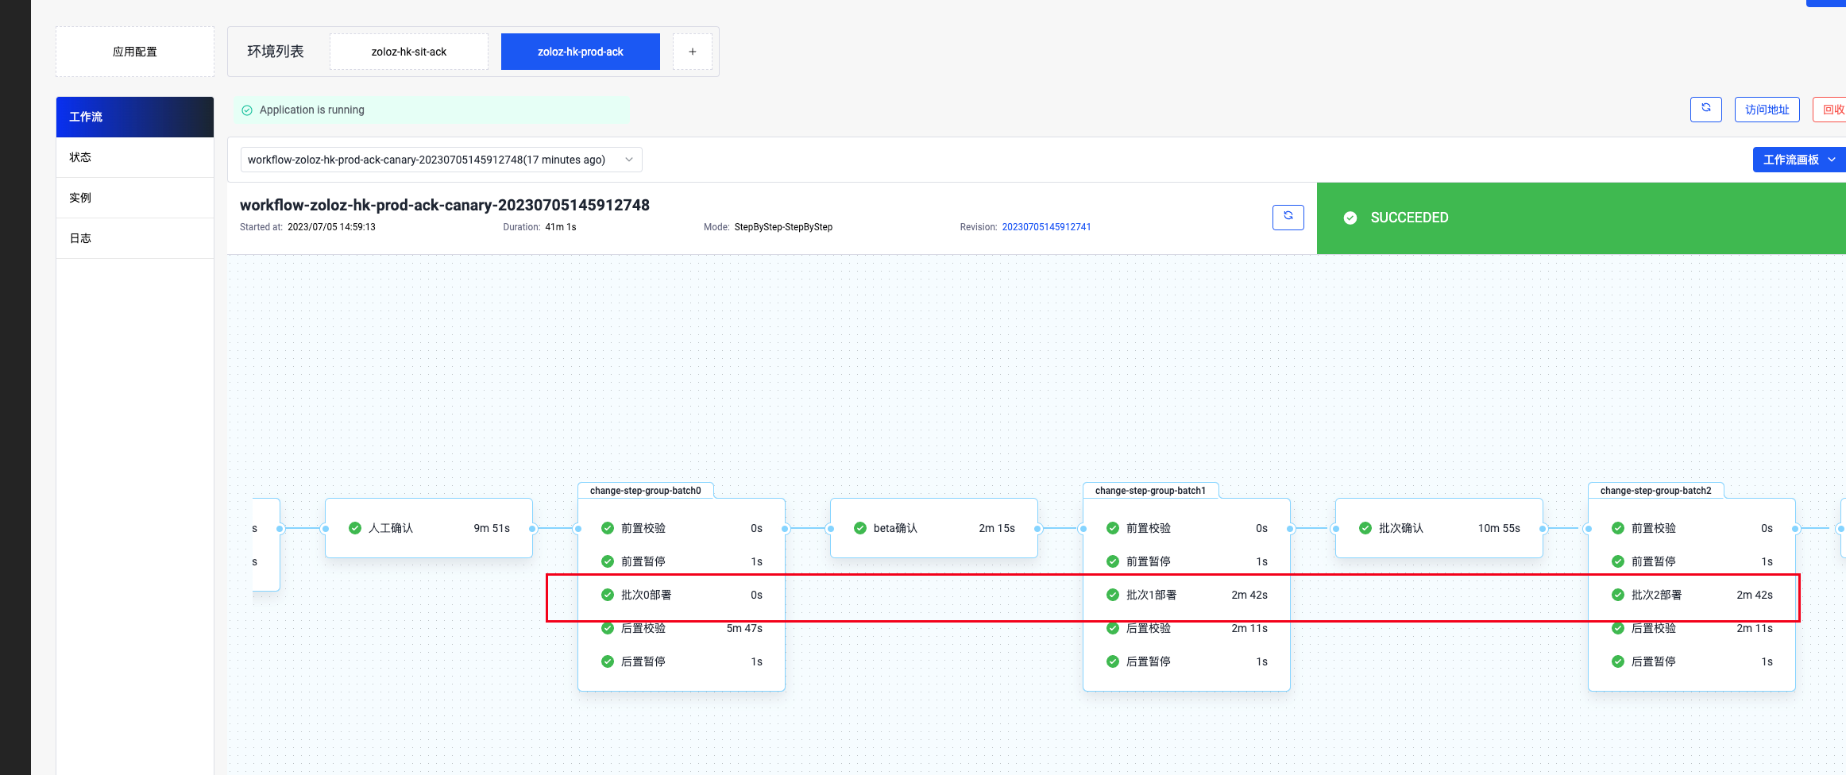Click batch2 后置暂停 step
Image resolution: width=1846 pixels, height=775 pixels.
point(1692,661)
